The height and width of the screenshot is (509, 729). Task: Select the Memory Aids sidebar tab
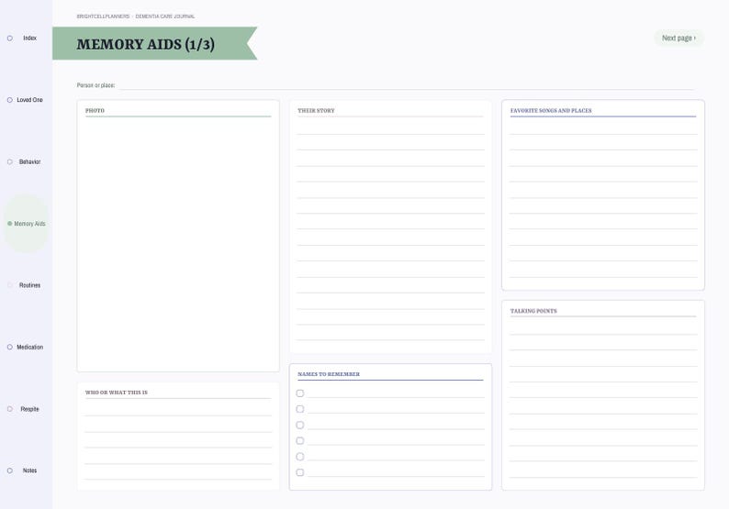click(26, 224)
